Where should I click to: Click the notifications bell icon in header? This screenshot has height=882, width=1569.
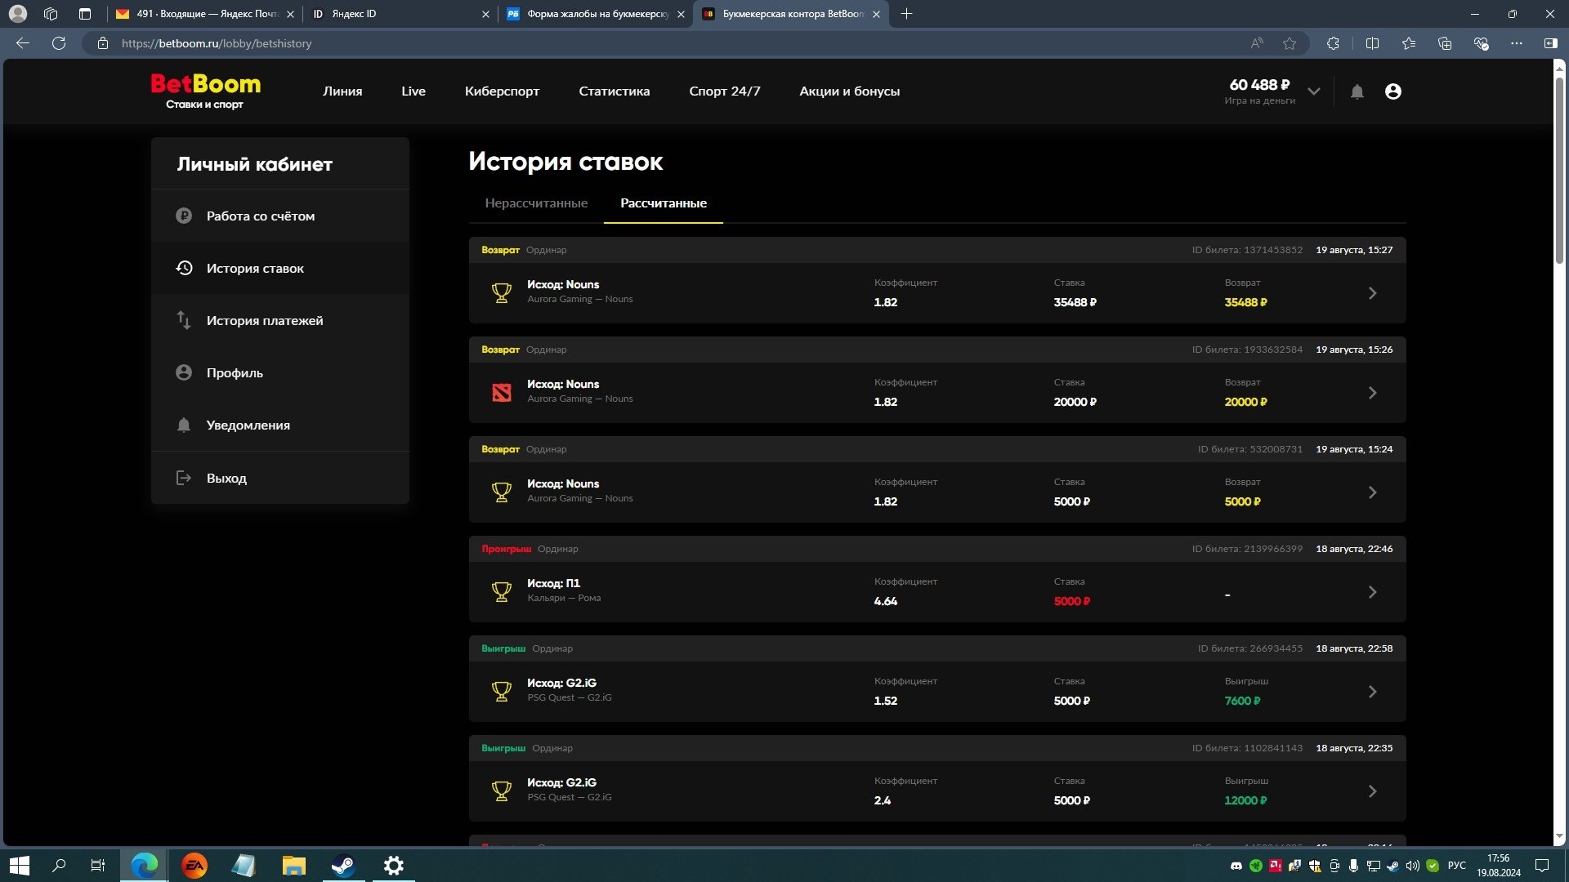click(1357, 91)
